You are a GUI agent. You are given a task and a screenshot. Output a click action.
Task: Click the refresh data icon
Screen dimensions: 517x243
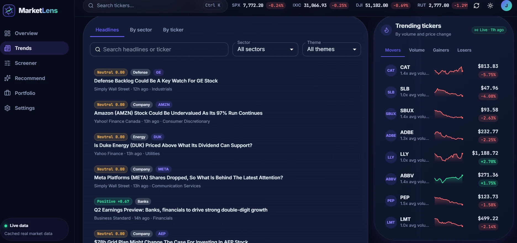(476, 6)
